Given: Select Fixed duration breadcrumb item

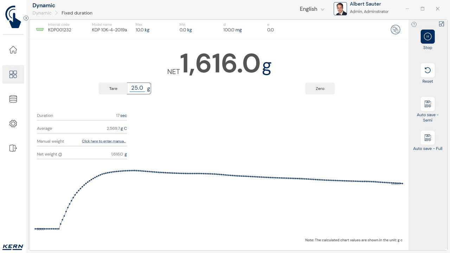Looking at the screenshot, I should [77, 13].
